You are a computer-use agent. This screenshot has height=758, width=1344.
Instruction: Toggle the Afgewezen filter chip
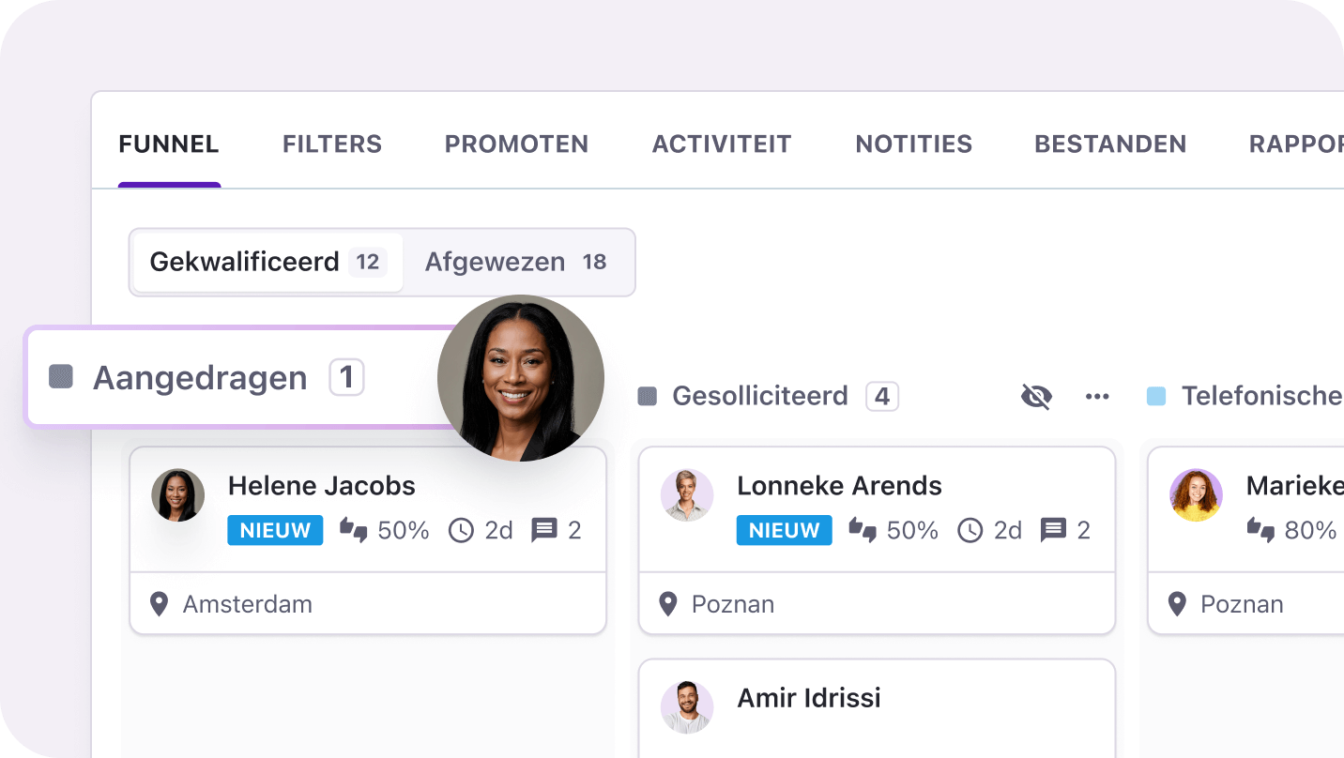(x=518, y=262)
